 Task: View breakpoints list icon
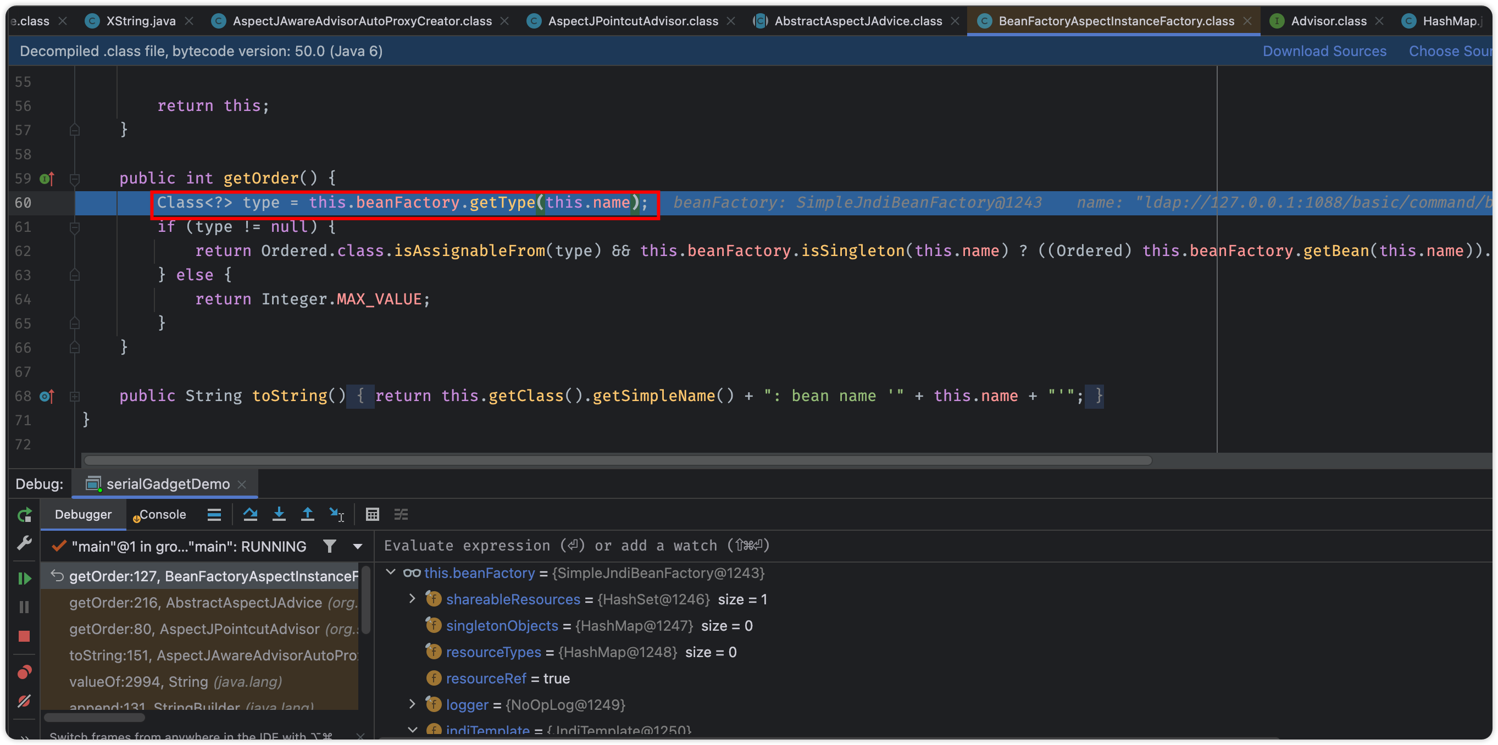click(24, 672)
